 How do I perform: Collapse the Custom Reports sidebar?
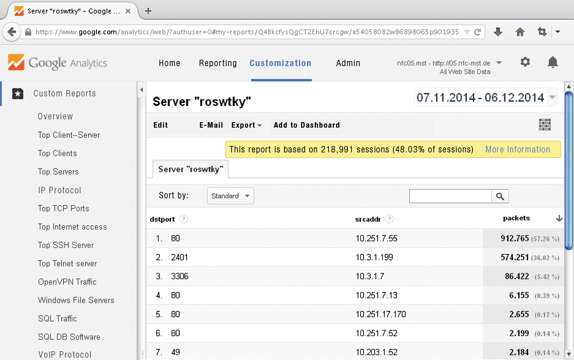(142, 90)
